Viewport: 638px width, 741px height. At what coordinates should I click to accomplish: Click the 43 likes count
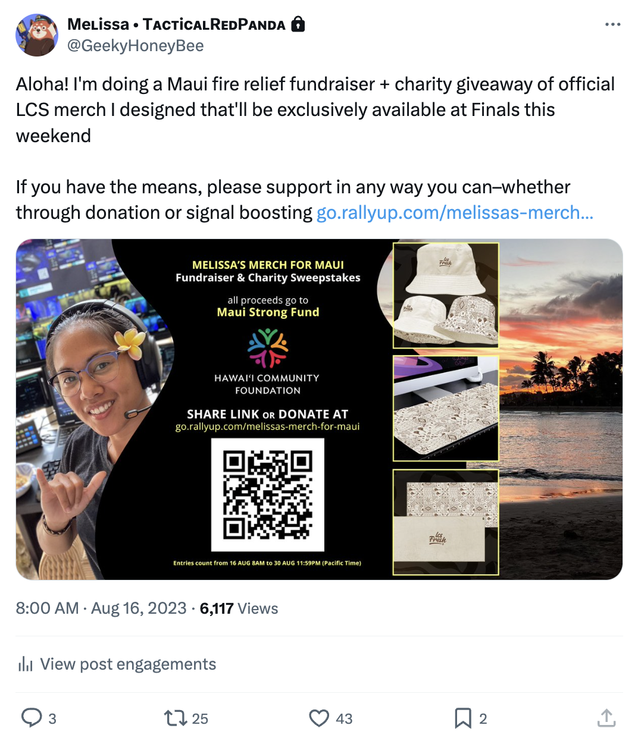pyautogui.click(x=344, y=718)
